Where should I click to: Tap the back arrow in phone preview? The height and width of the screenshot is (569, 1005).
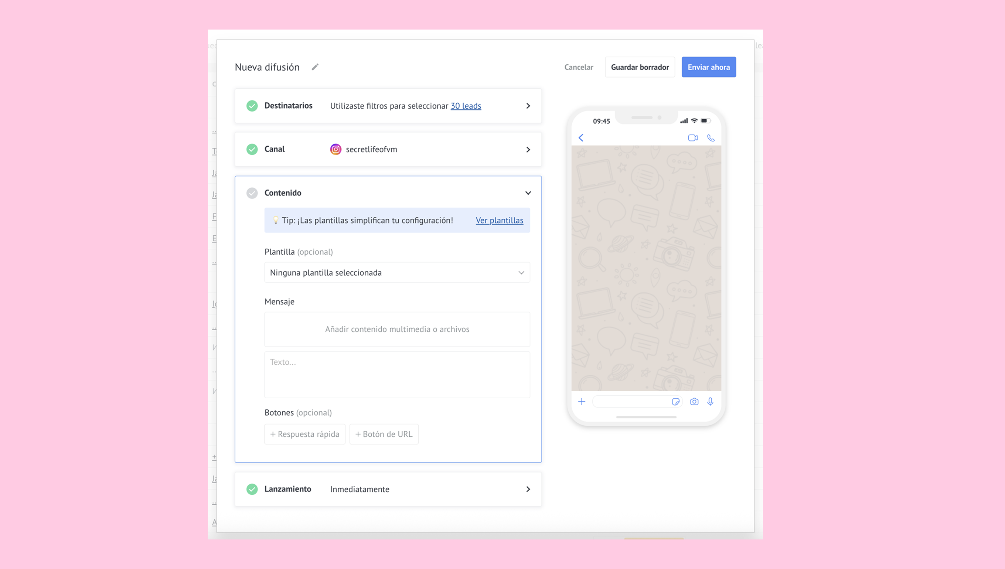click(x=581, y=138)
